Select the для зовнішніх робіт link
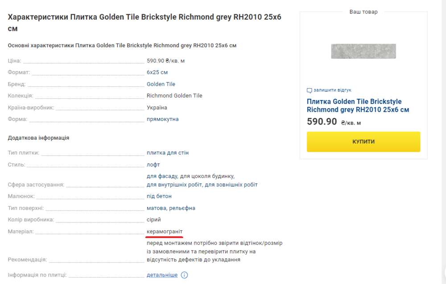This screenshot has width=446, height=284. pyautogui.click(x=231, y=185)
